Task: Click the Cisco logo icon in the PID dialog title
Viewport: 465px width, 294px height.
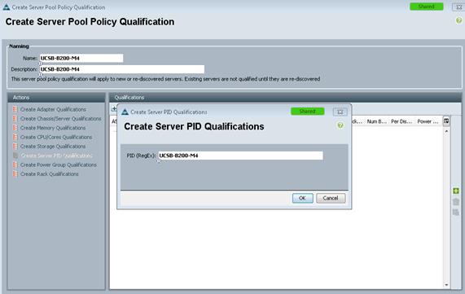Action: (x=125, y=112)
